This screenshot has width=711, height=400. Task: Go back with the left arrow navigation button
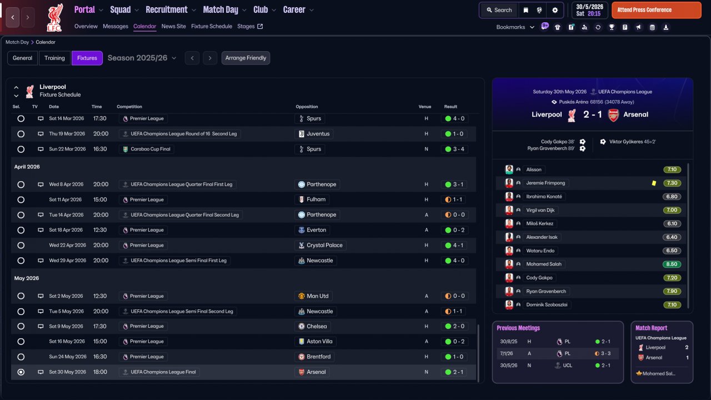13,18
